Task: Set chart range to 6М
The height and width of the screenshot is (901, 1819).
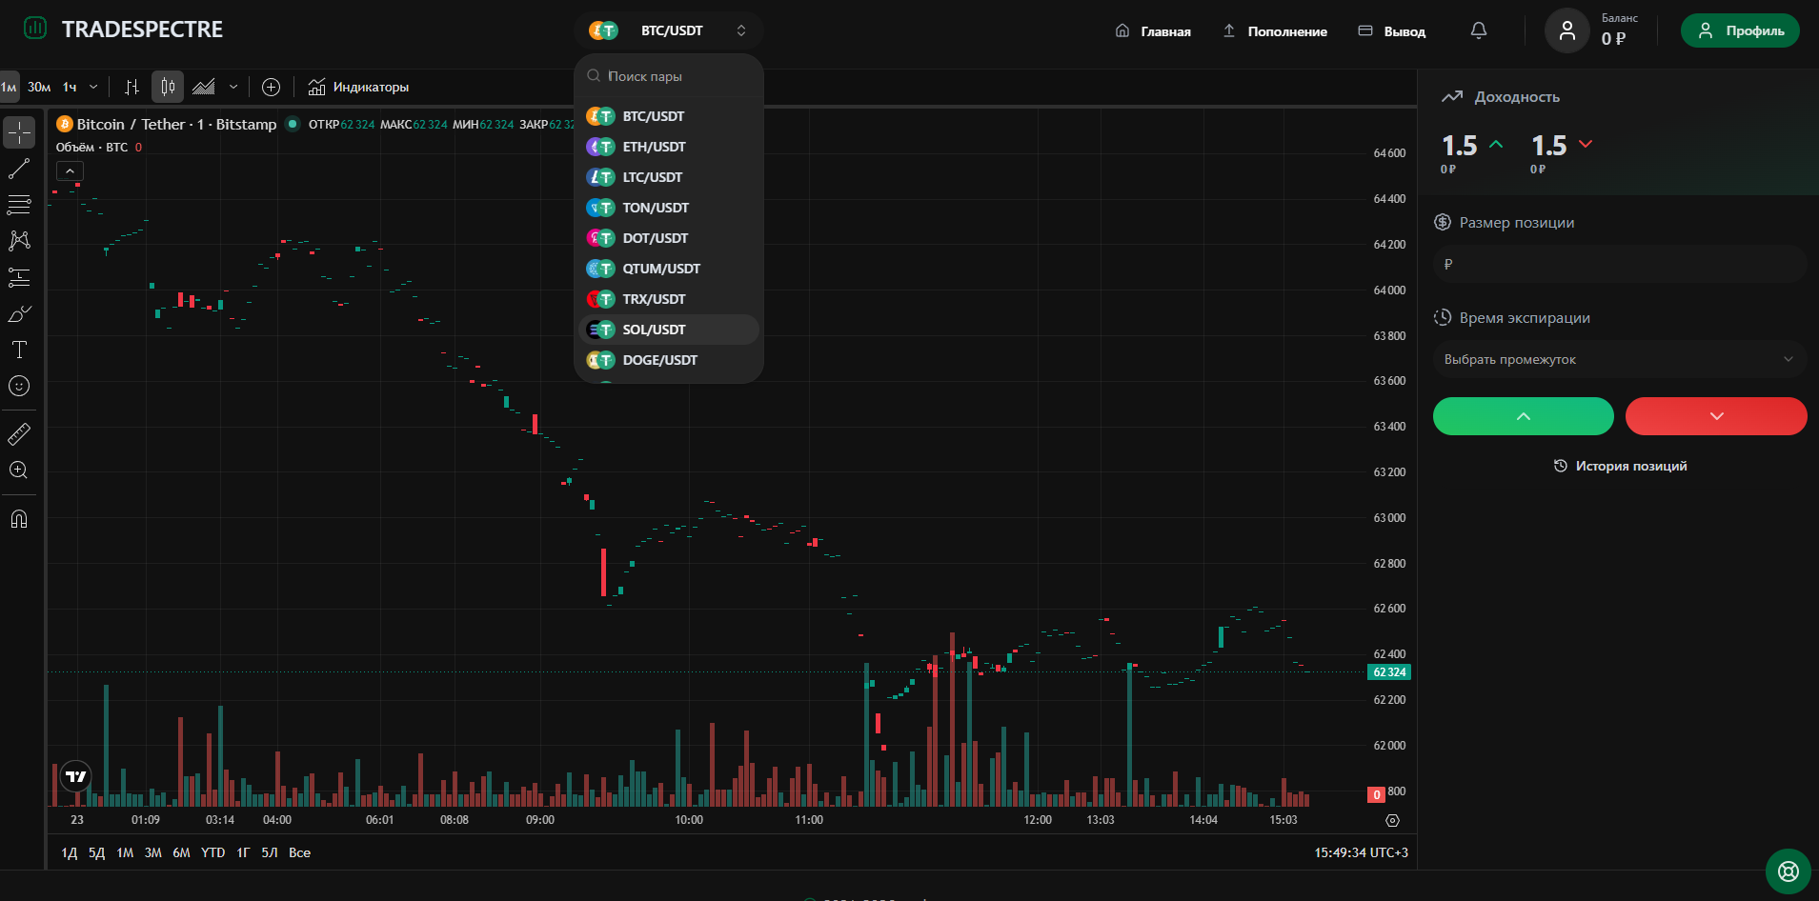Action: [x=181, y=852]
